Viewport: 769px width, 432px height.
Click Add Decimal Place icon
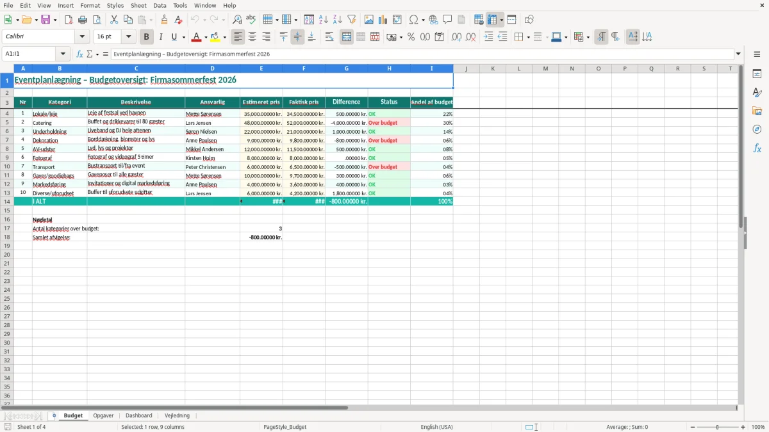click(x=456, y=37)
